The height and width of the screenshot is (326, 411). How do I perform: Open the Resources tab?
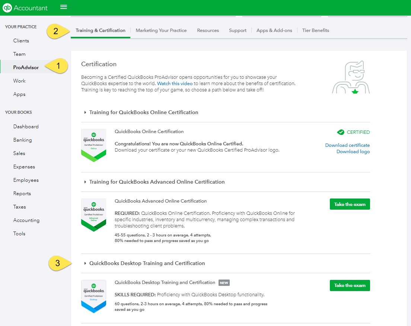click(208, 30)
